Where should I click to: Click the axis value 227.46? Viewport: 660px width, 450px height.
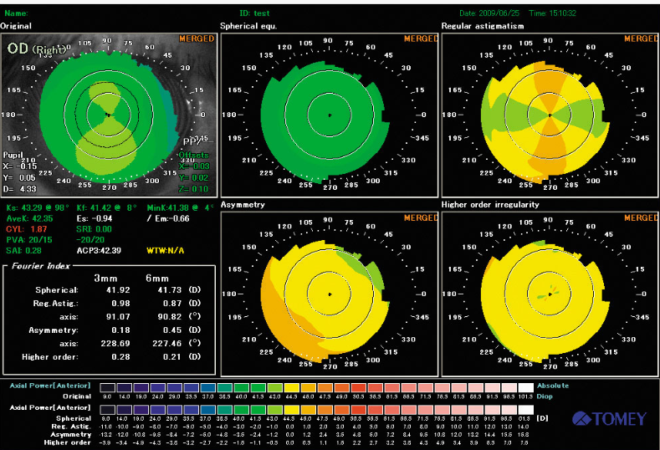pyautogui.click(x=167, y=344)
